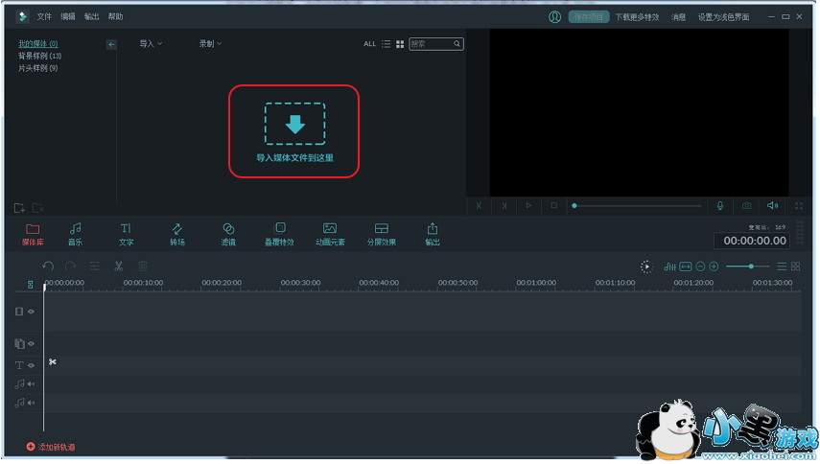Toggle visibility of the main video track
820x464 pixels.
tap(31, 312)
